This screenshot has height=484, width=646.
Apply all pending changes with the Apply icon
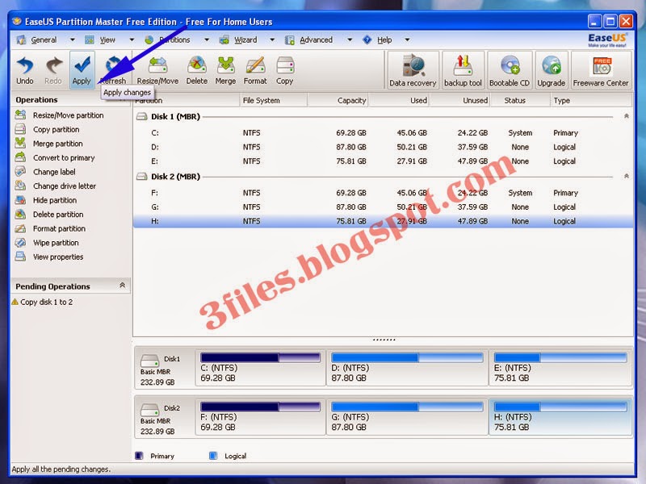pos(82,70)
